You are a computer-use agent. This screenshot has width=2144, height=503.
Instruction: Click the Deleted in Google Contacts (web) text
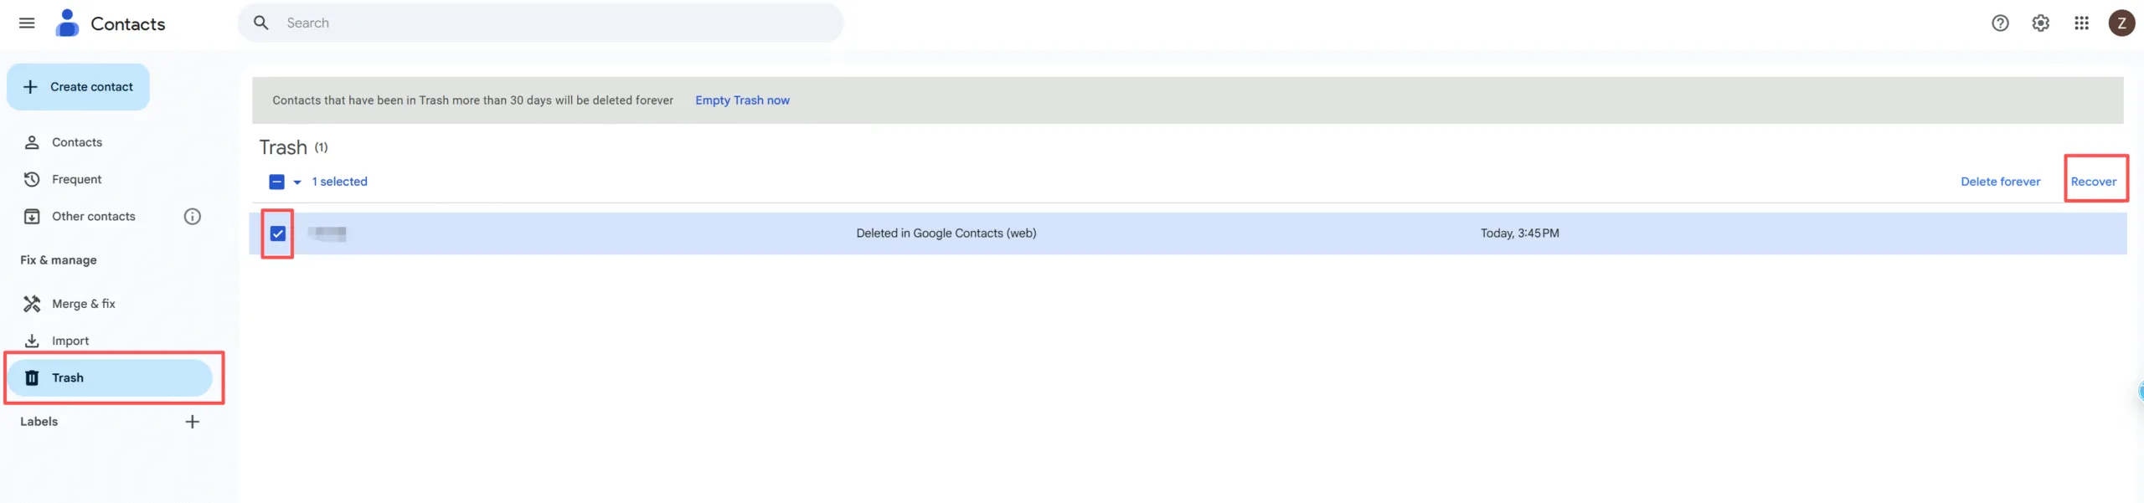coord(946,234)
